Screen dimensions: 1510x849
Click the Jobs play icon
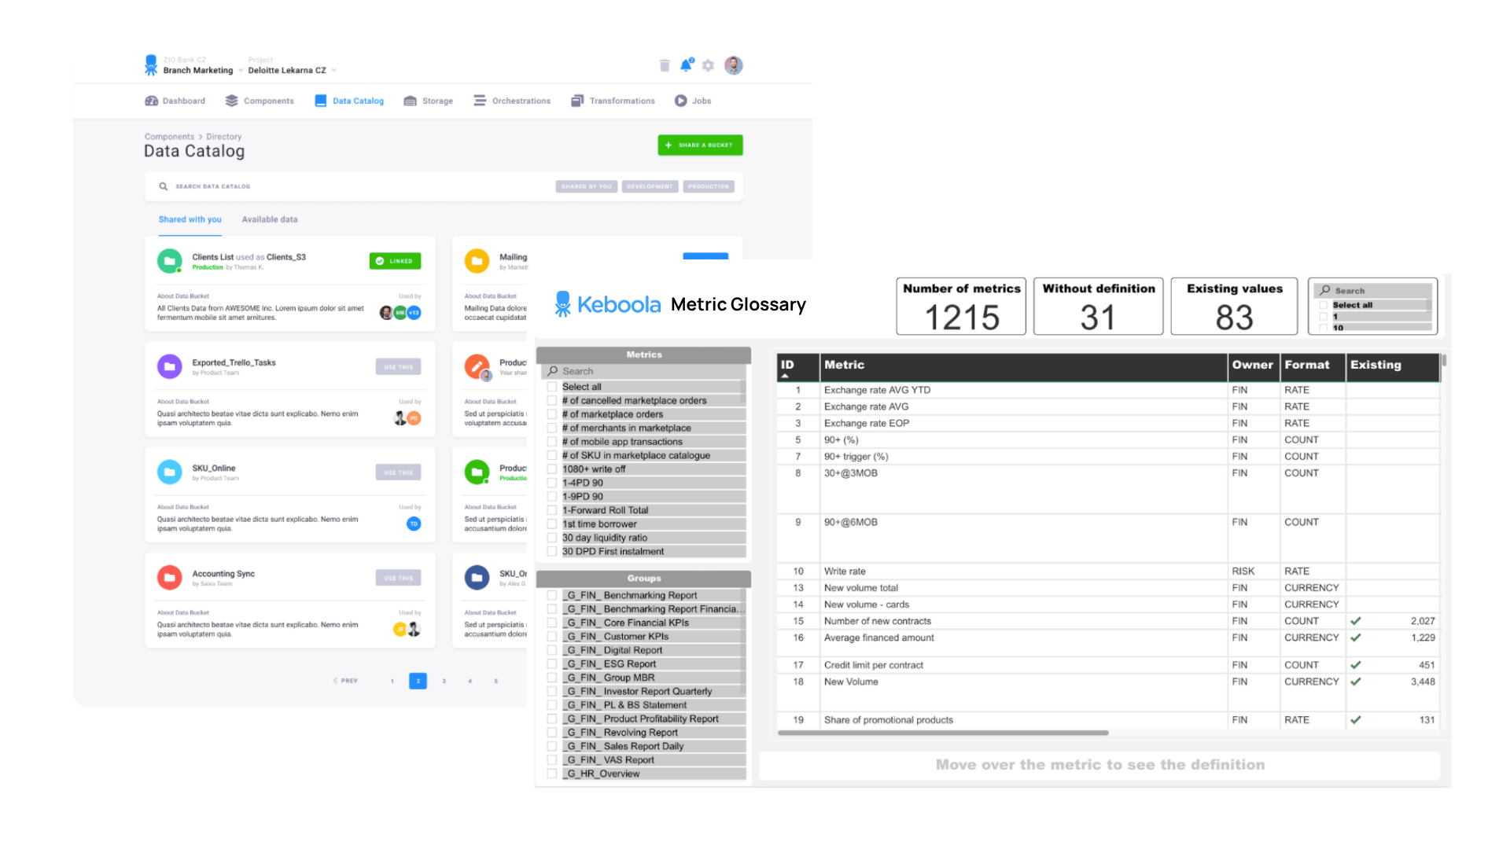coord(680,101)
